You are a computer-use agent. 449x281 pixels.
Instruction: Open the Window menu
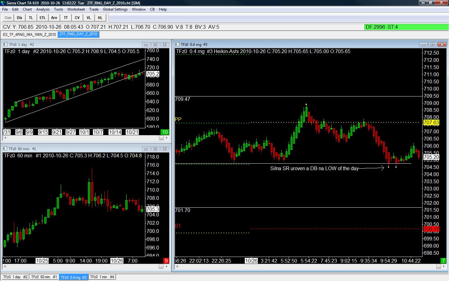[139, 9]
